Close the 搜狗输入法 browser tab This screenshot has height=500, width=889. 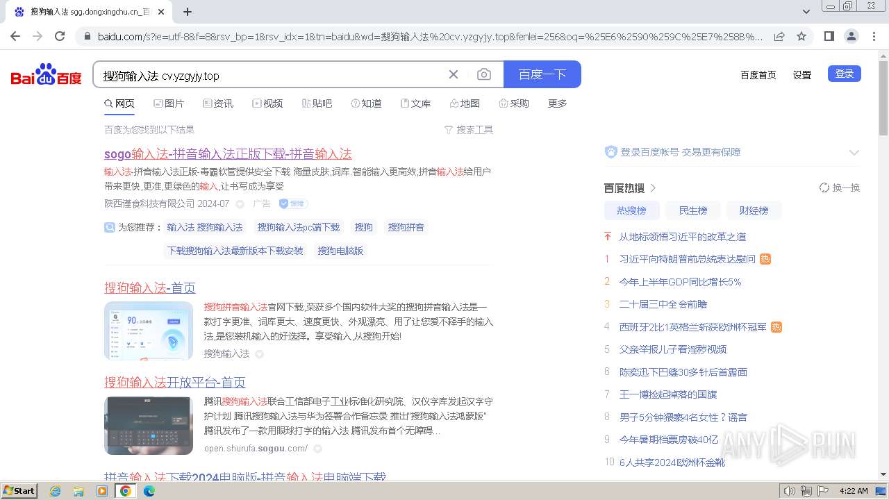click(161, 12)
